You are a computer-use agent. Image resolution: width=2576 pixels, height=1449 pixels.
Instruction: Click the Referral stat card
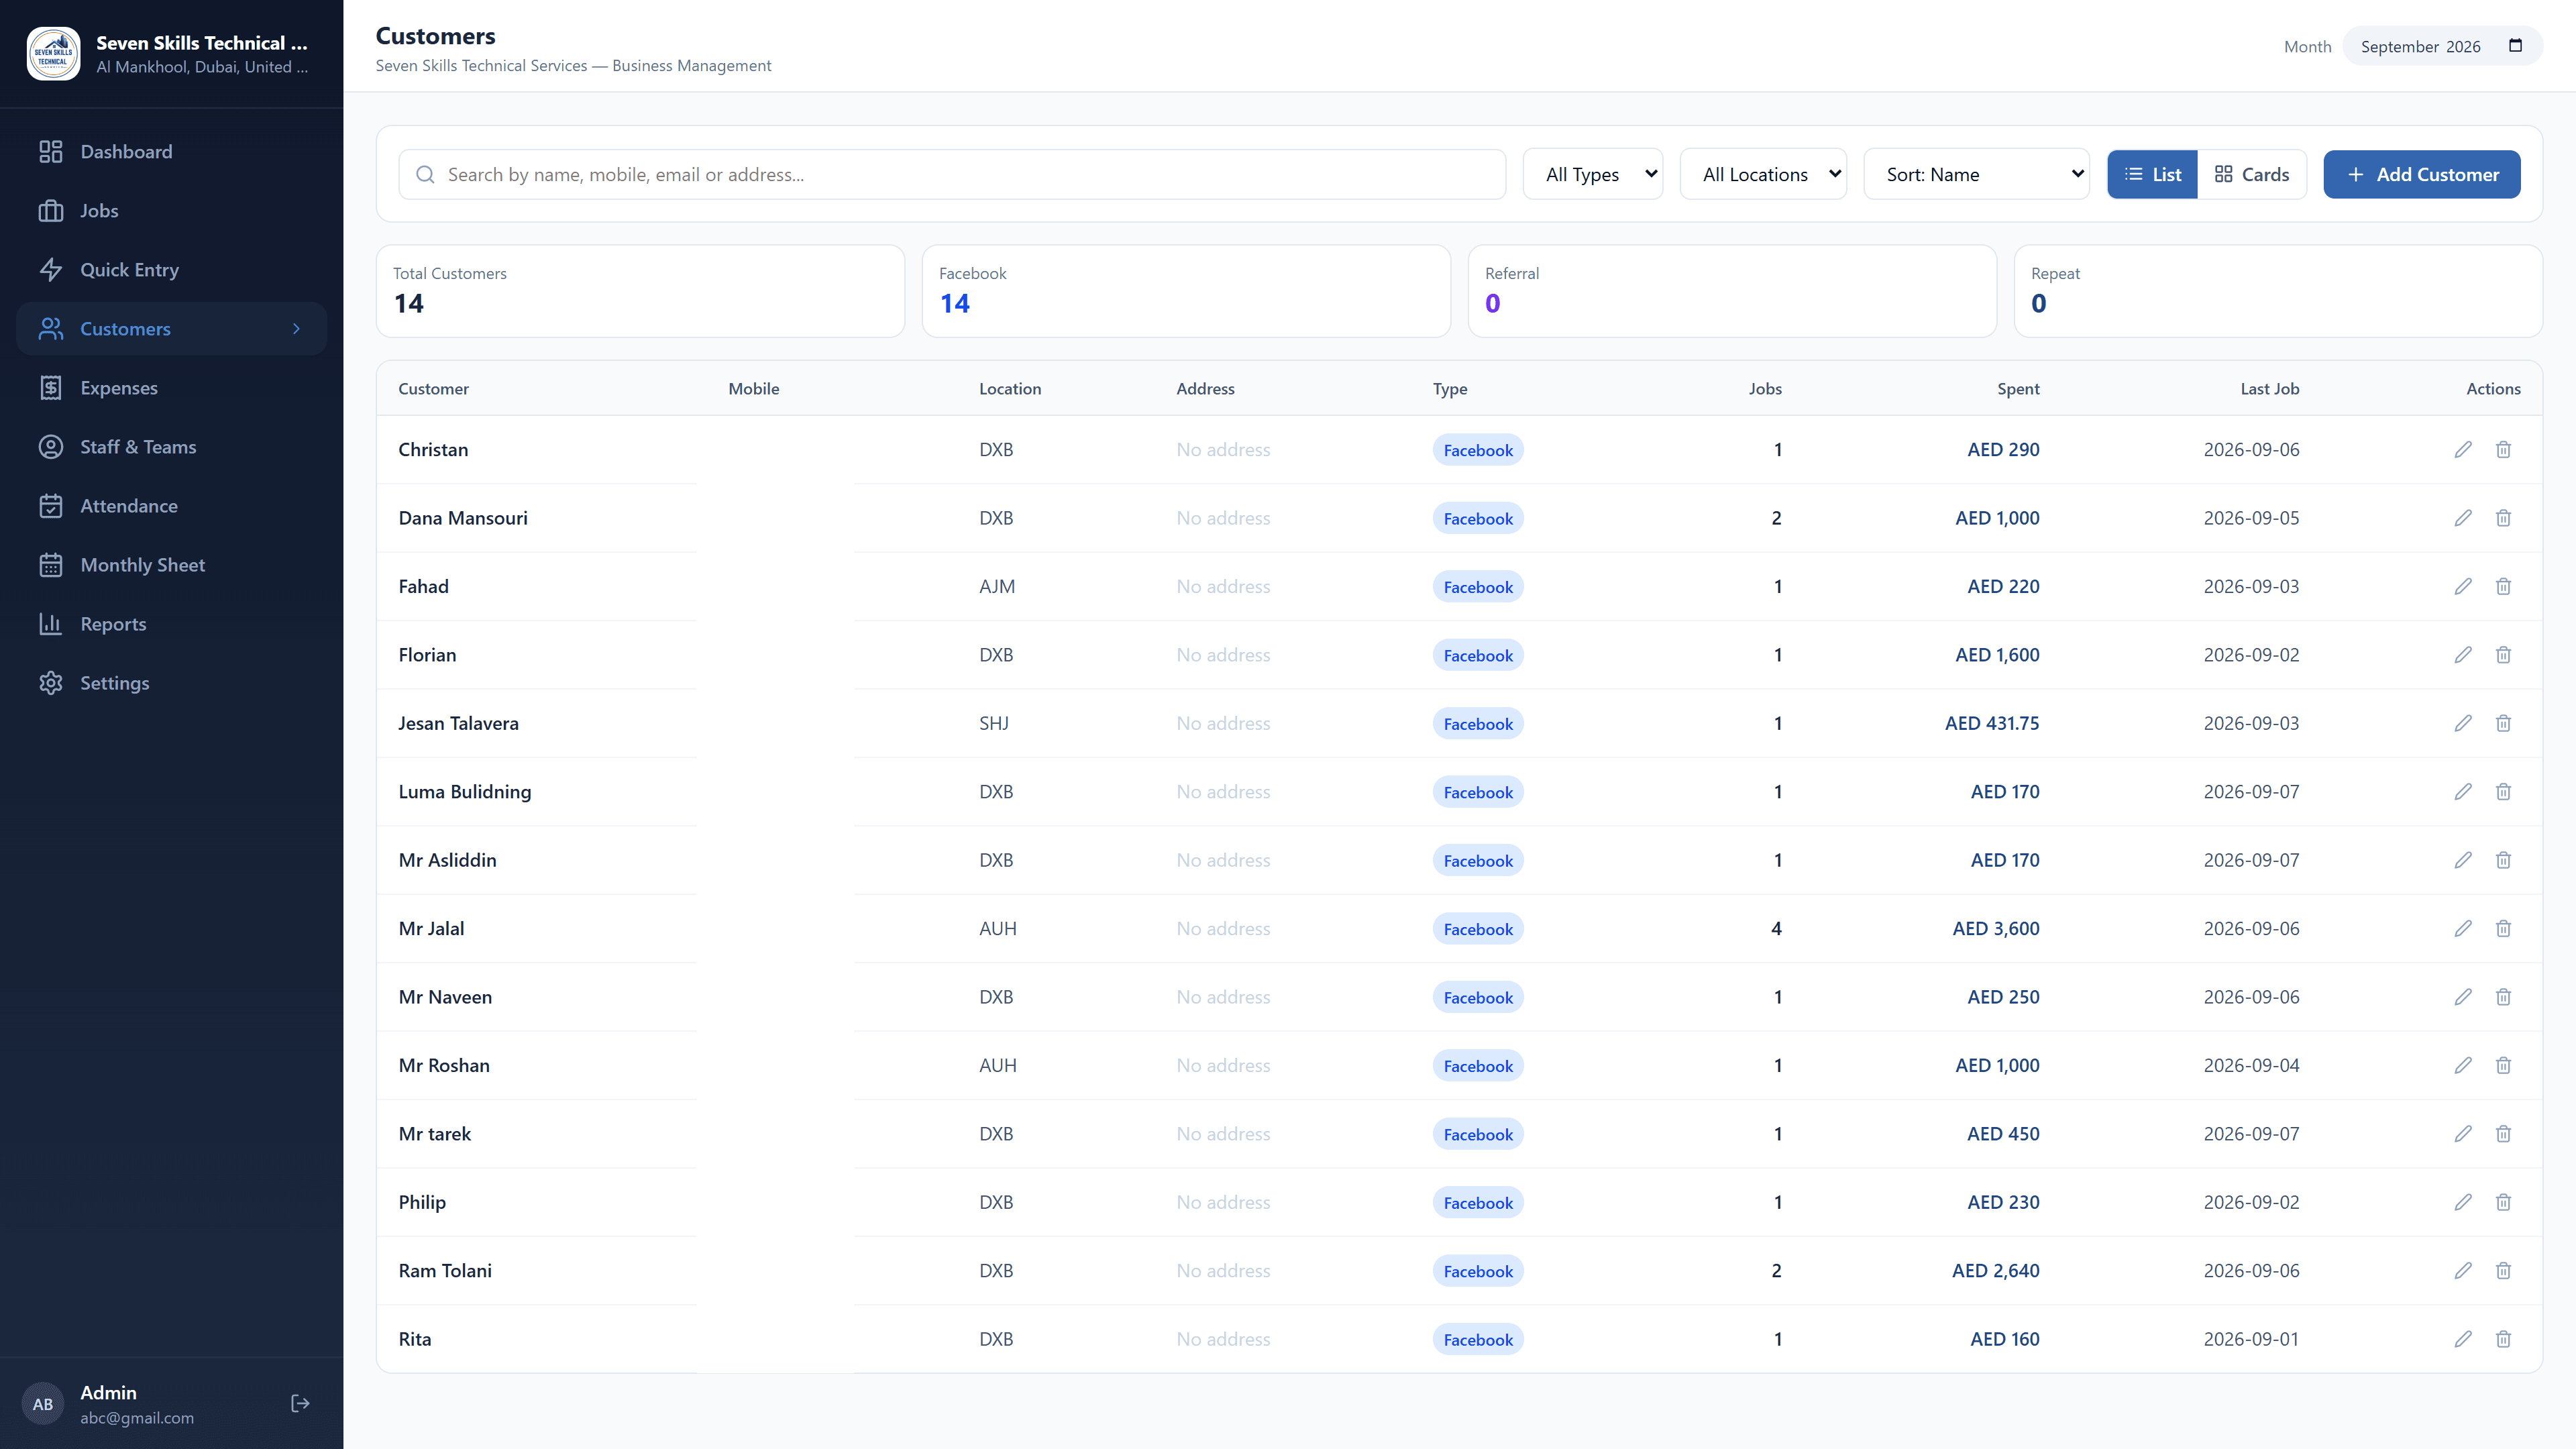[x=1732, y=291]
